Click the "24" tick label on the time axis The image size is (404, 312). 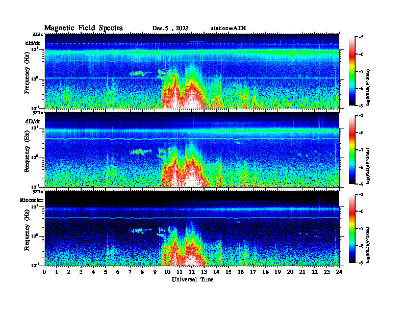point(339,272)
